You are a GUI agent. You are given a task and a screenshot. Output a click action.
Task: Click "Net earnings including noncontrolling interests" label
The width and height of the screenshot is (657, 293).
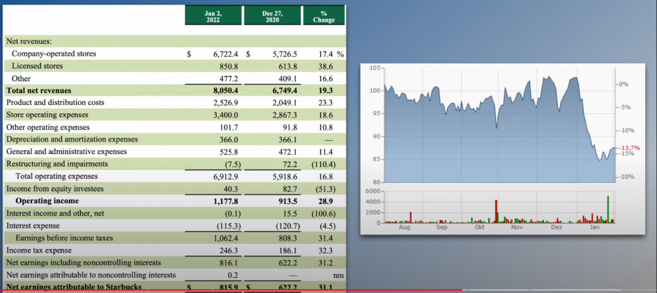[83, 262]
